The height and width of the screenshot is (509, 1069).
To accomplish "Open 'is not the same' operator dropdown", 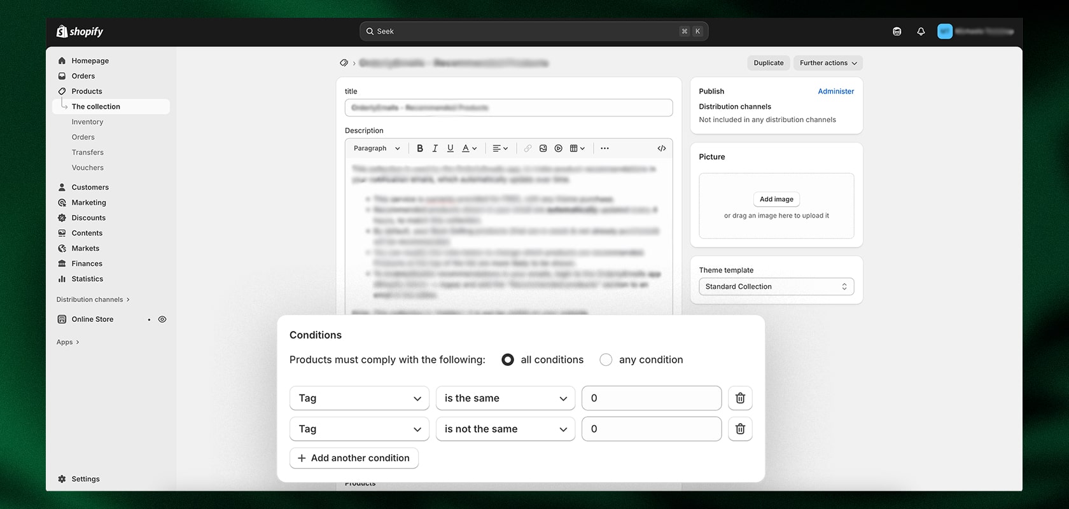I will click(x=505, y=429).
